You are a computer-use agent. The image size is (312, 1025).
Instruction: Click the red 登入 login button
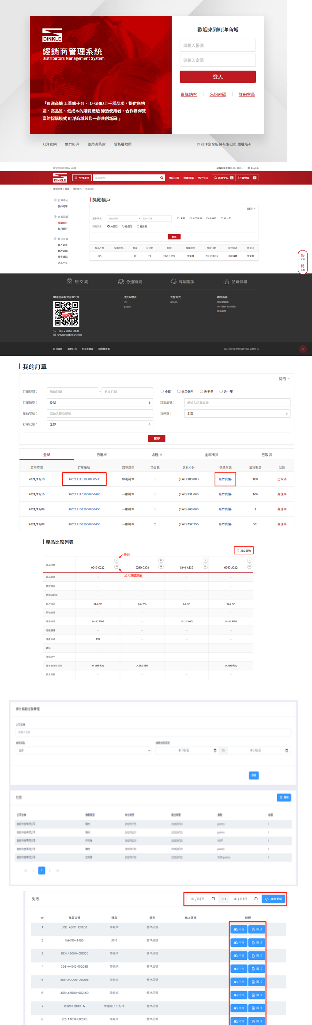point(218,77)
